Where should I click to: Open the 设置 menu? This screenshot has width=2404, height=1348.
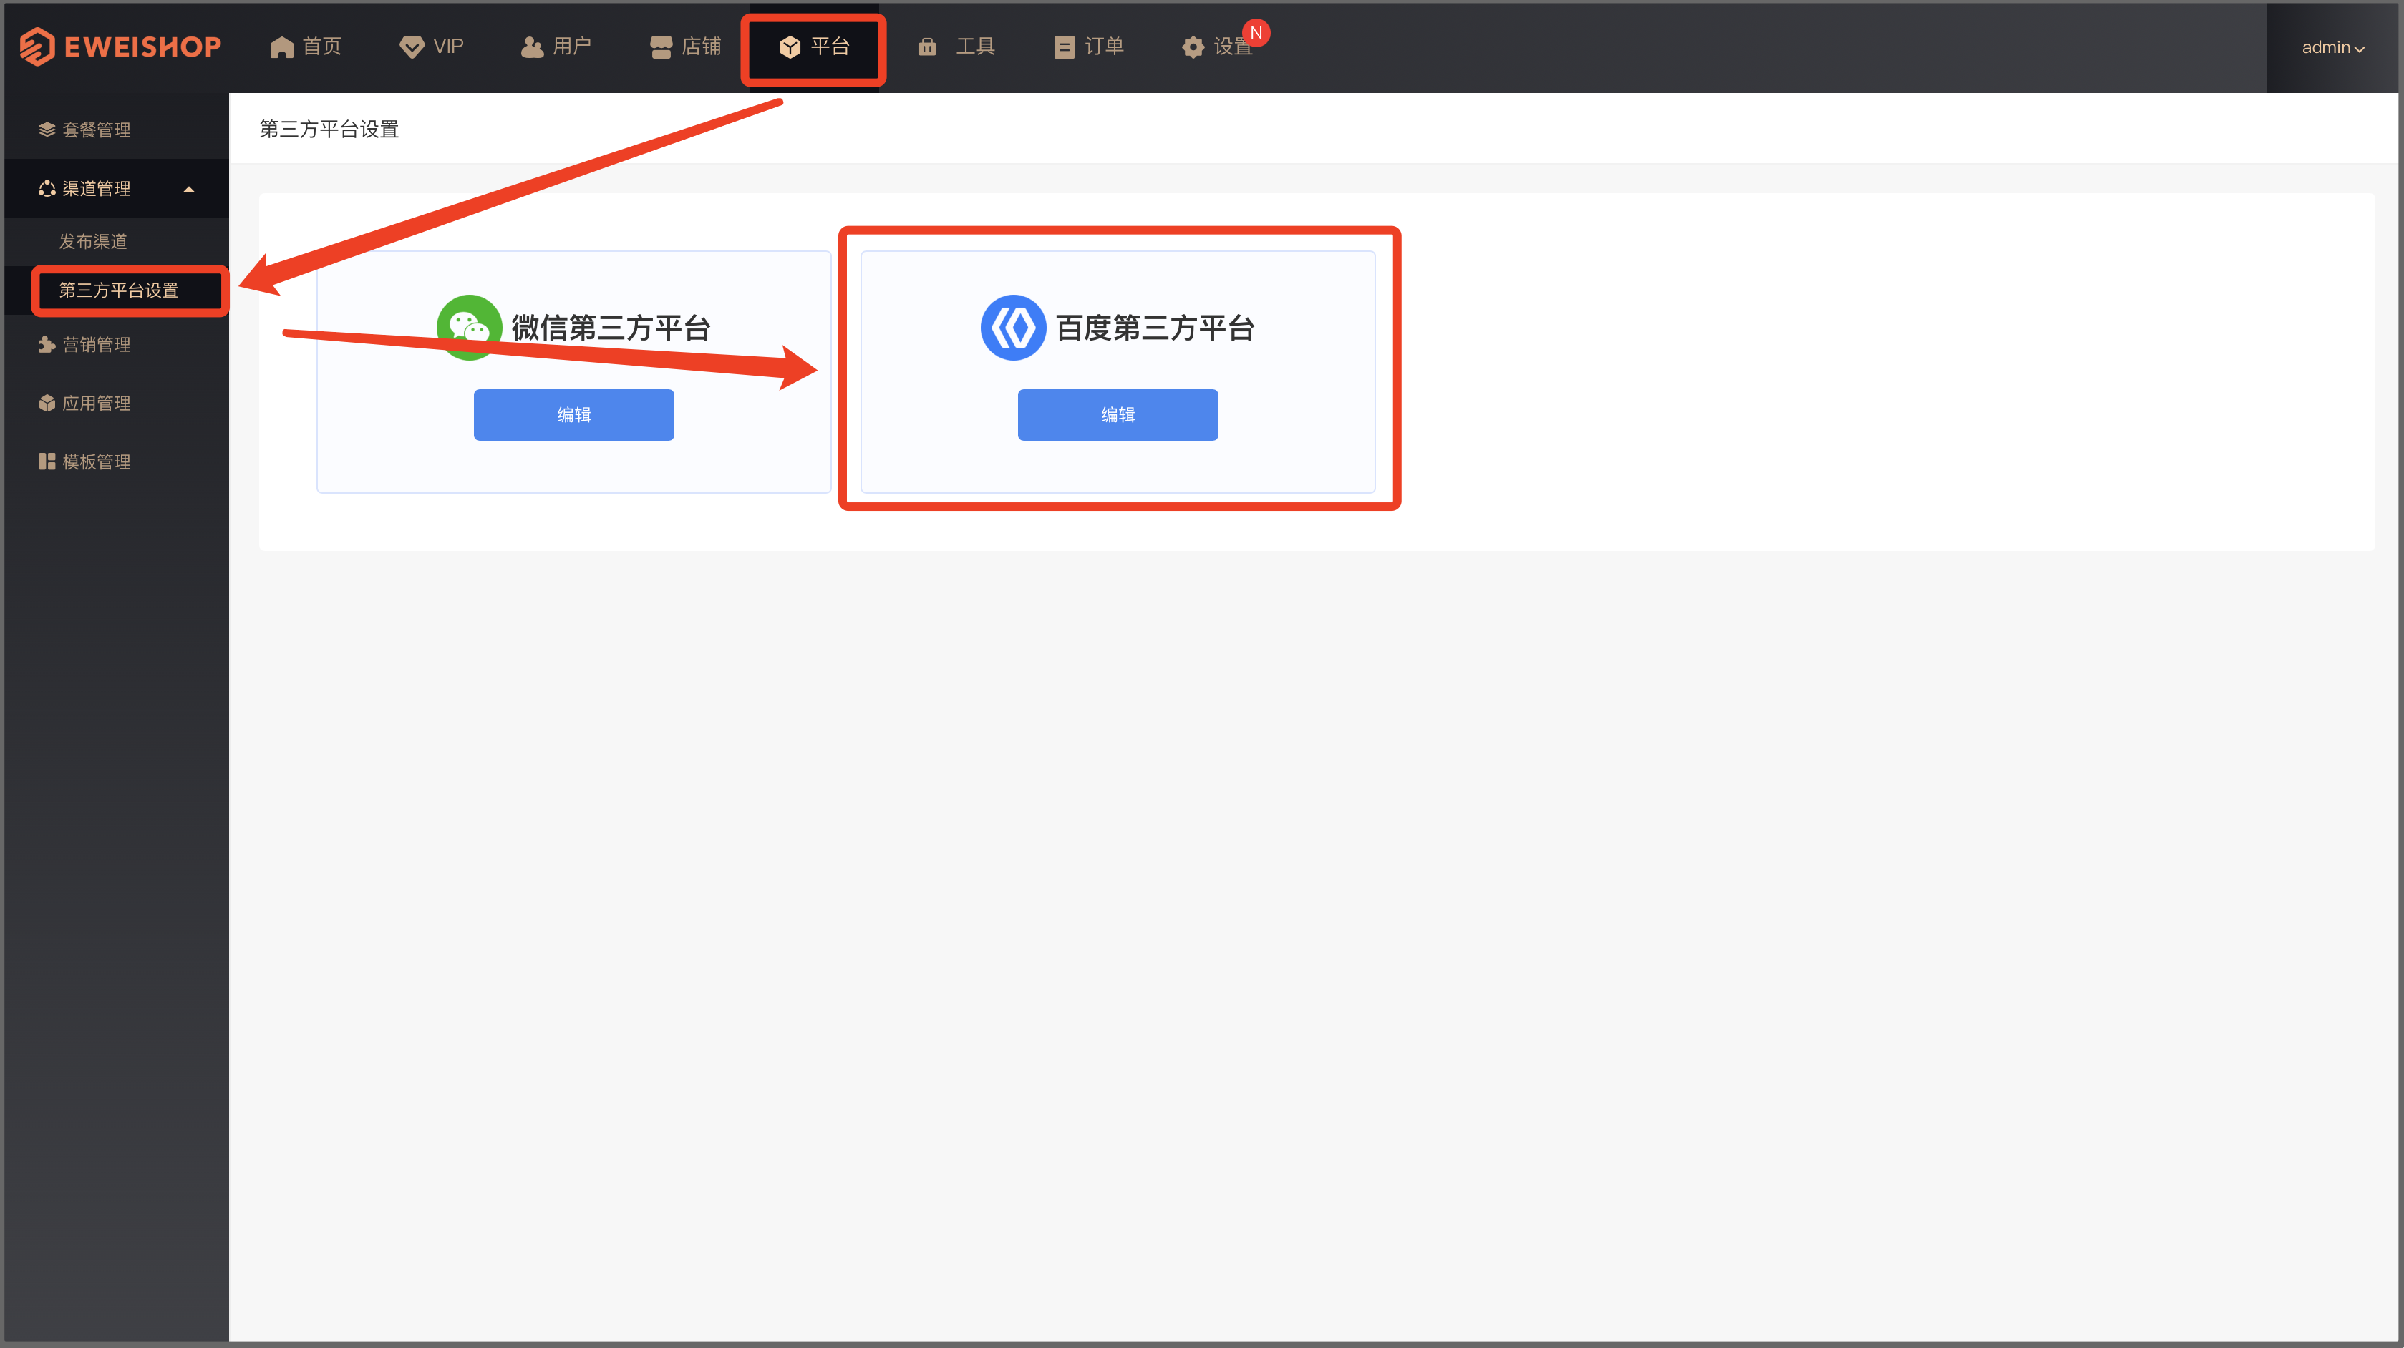coord(1217,47)
